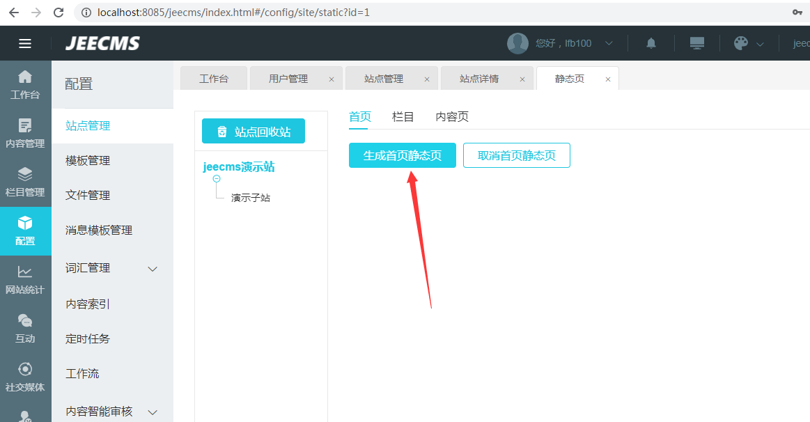This screenshot has width=810, height=422.
Task: Toggle the hamburger menu icon
Action: tap(25, 43)
